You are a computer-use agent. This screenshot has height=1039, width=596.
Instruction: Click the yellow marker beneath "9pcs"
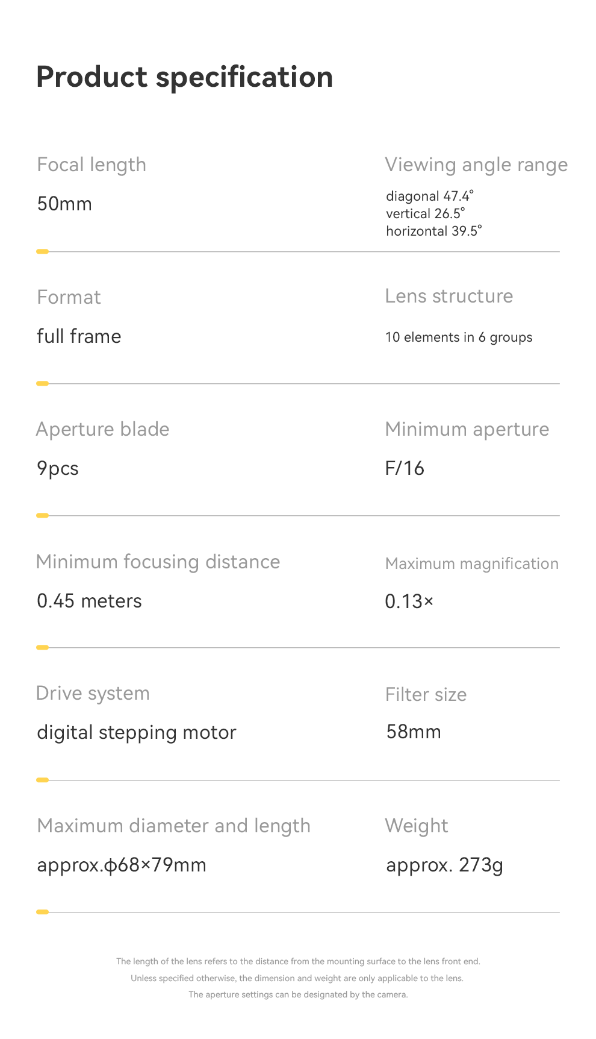42,515
